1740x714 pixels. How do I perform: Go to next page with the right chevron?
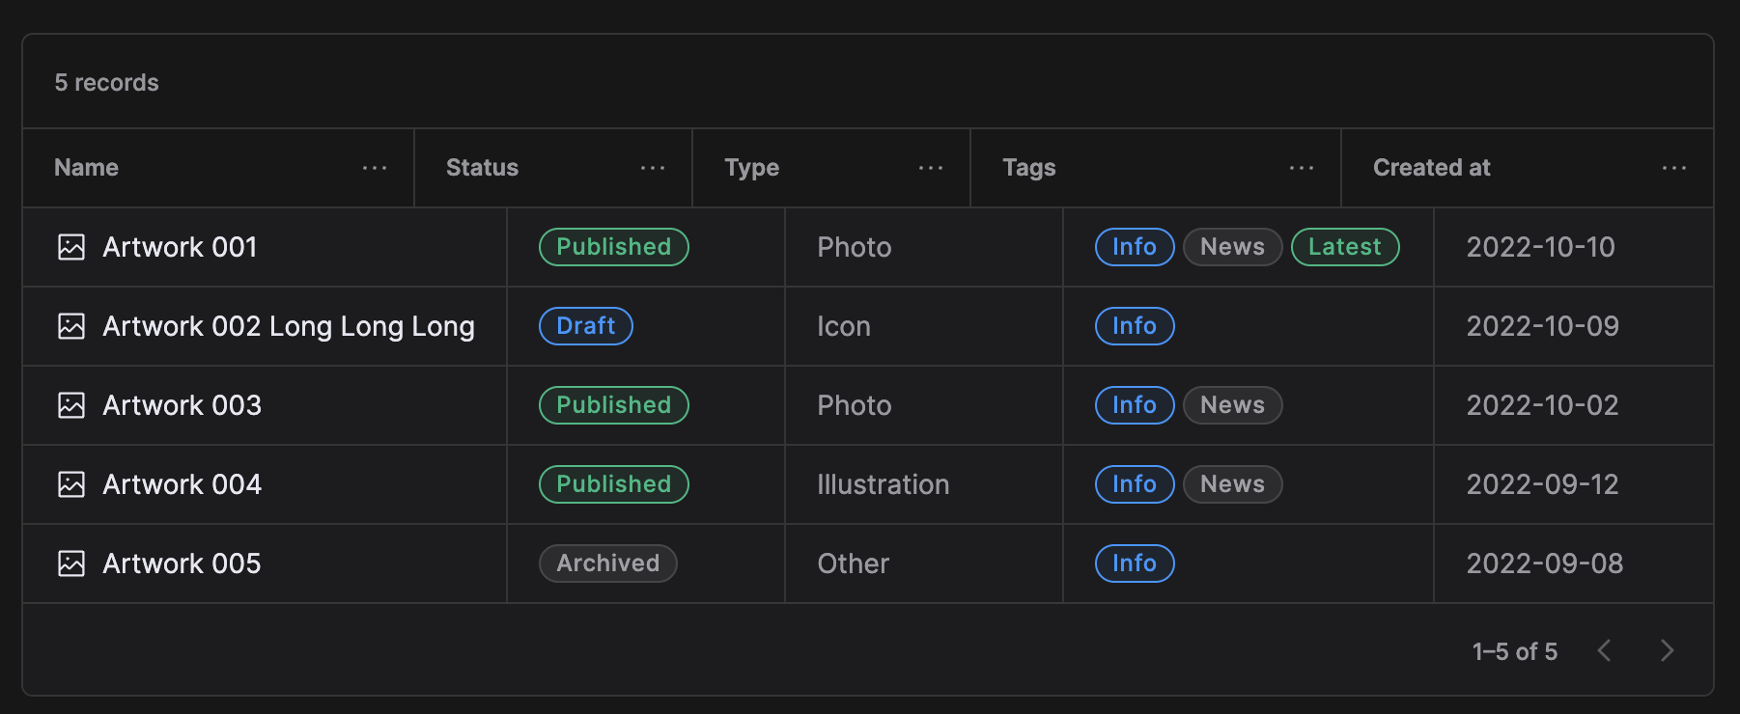[x=1668, y=651]
